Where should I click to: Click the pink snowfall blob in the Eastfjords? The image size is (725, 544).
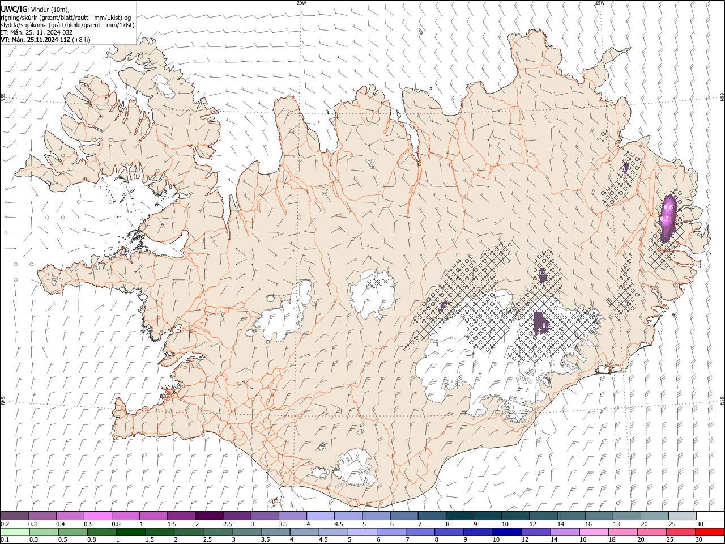coord(668,218)
